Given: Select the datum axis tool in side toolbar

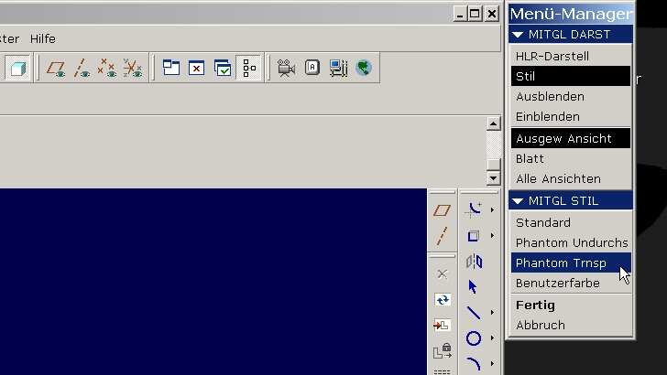Looking at the screenshot, I should 442,236.
